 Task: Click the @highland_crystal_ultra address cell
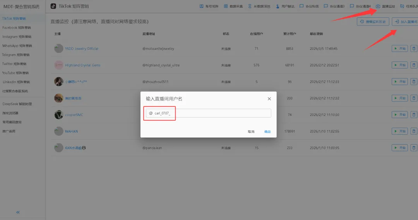tap(161, 65)
